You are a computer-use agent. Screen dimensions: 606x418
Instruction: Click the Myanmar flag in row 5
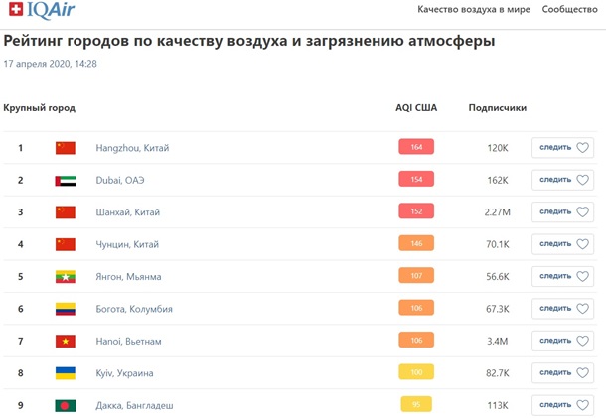tap(66, 277)
